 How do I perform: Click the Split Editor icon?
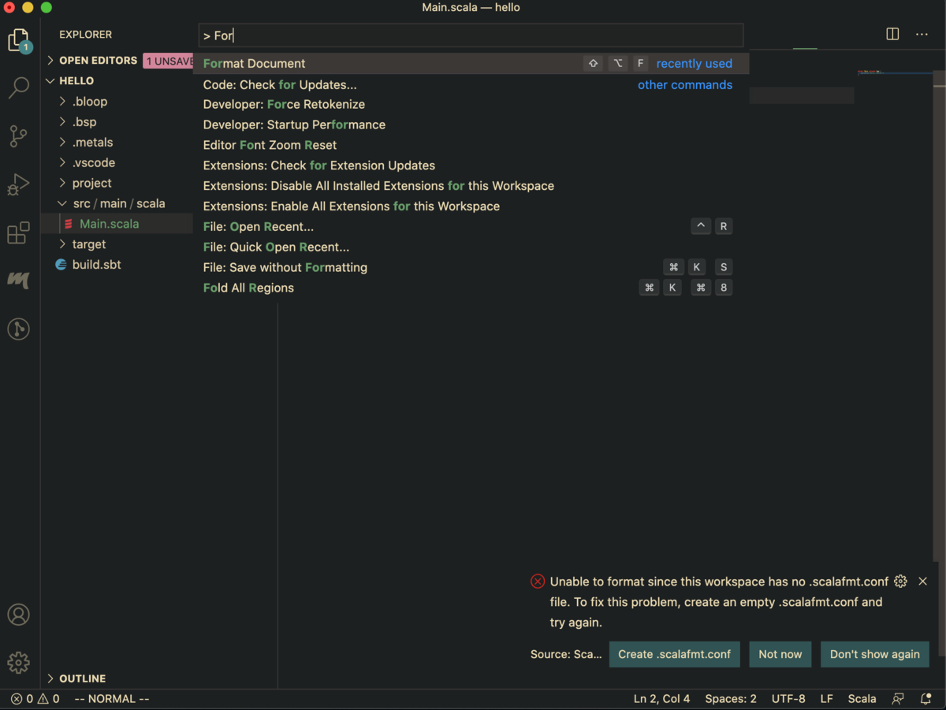(x=892, y=34)
